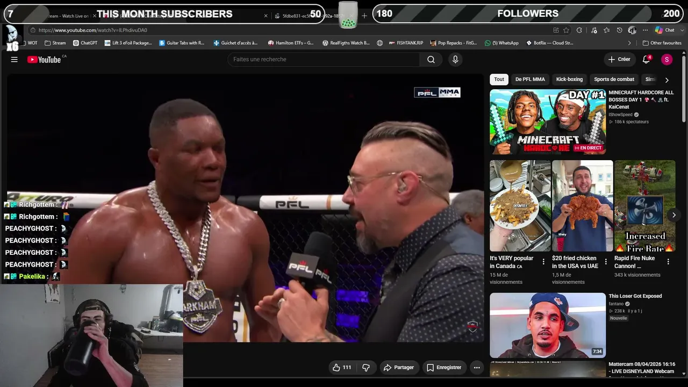Expand the Other favourites folder

662,43
